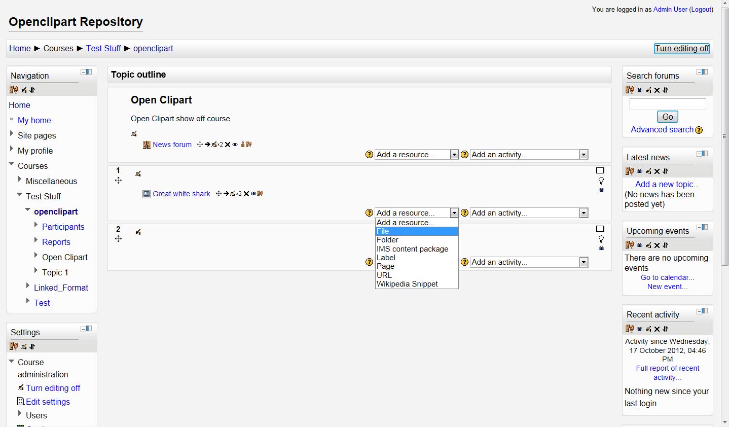This screenshot has width=729, height=427.
Task: Choose Label from resource list
Action: pos(417,258)
